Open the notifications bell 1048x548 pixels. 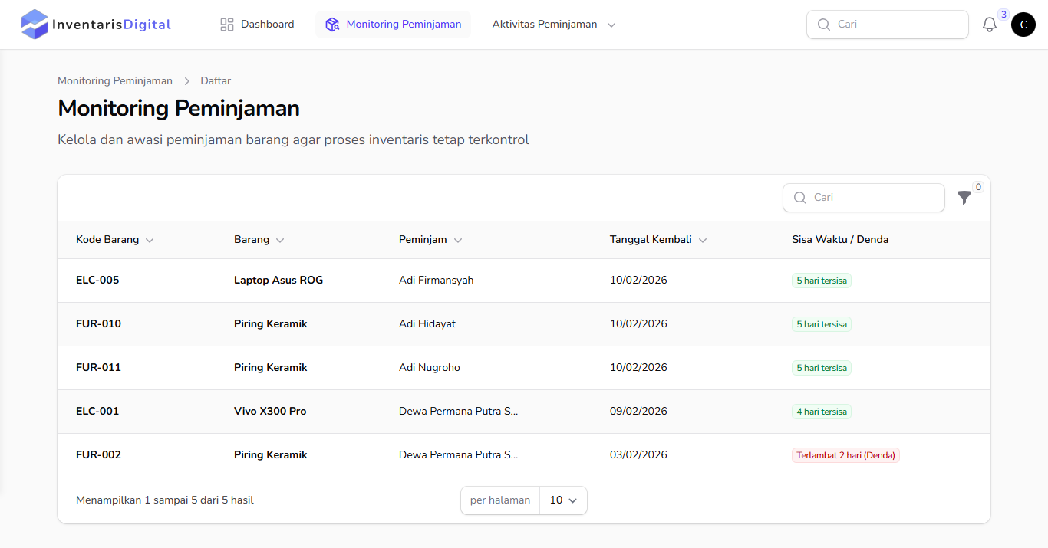coord(990,25)
